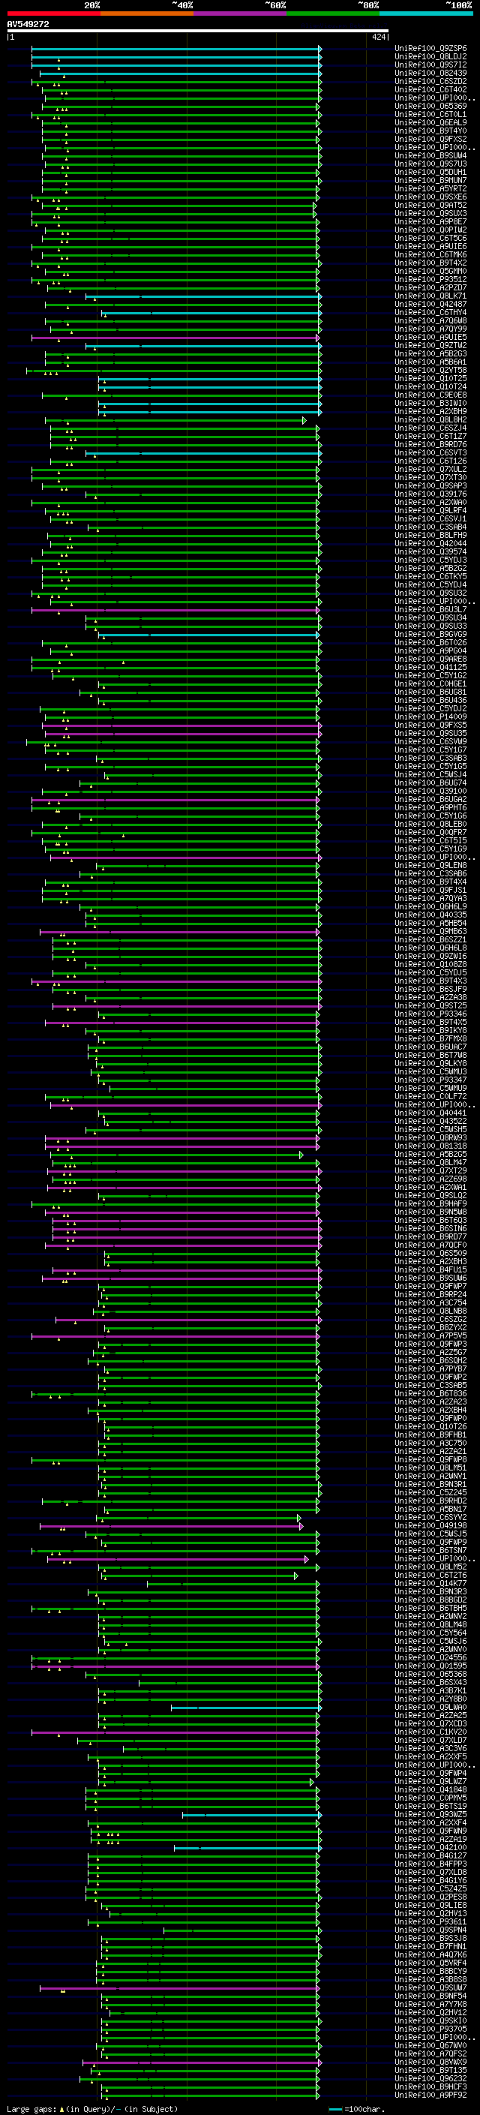Open hit UniRef100_Q9ZSP6
This screenshot has height=2115, width=480.
[x=430, y=49]
